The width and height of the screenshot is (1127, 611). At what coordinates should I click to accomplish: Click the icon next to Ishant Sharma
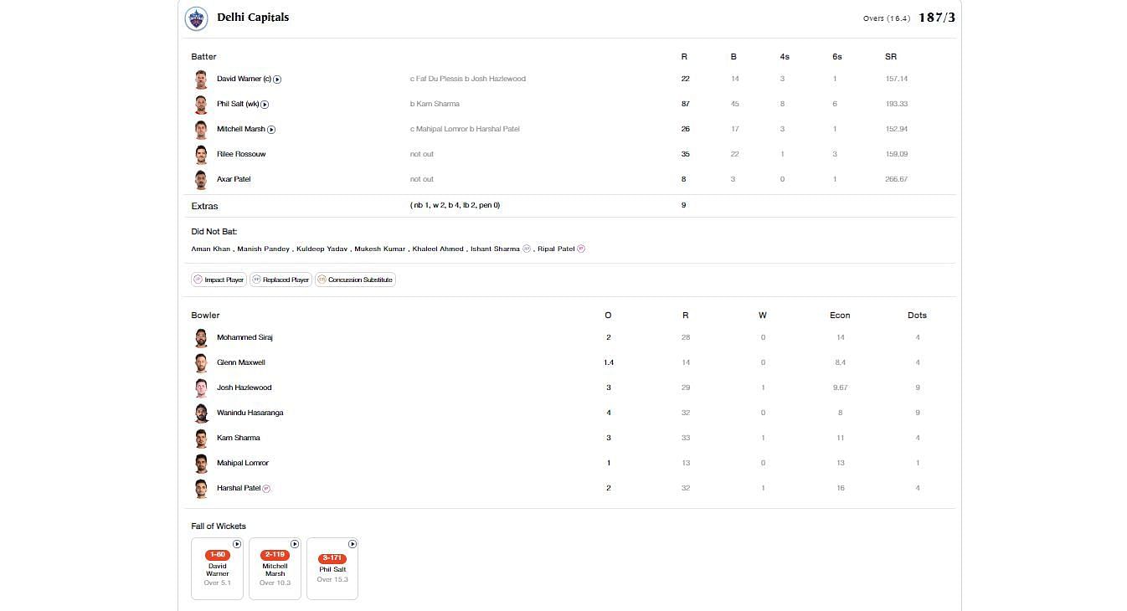pos(527,249)
